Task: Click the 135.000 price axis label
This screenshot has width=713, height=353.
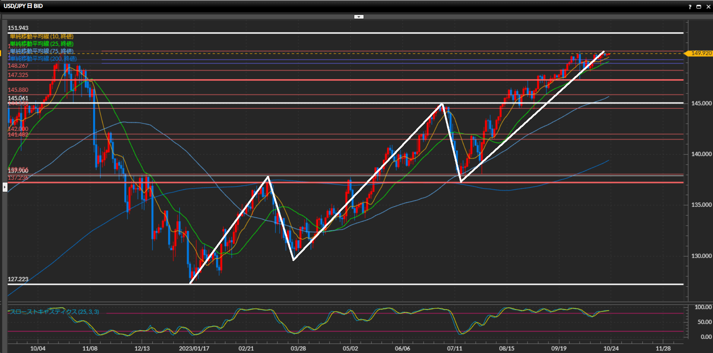Action: (701, 205)
